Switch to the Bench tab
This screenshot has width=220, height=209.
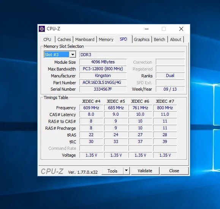[x=159, y=39]
